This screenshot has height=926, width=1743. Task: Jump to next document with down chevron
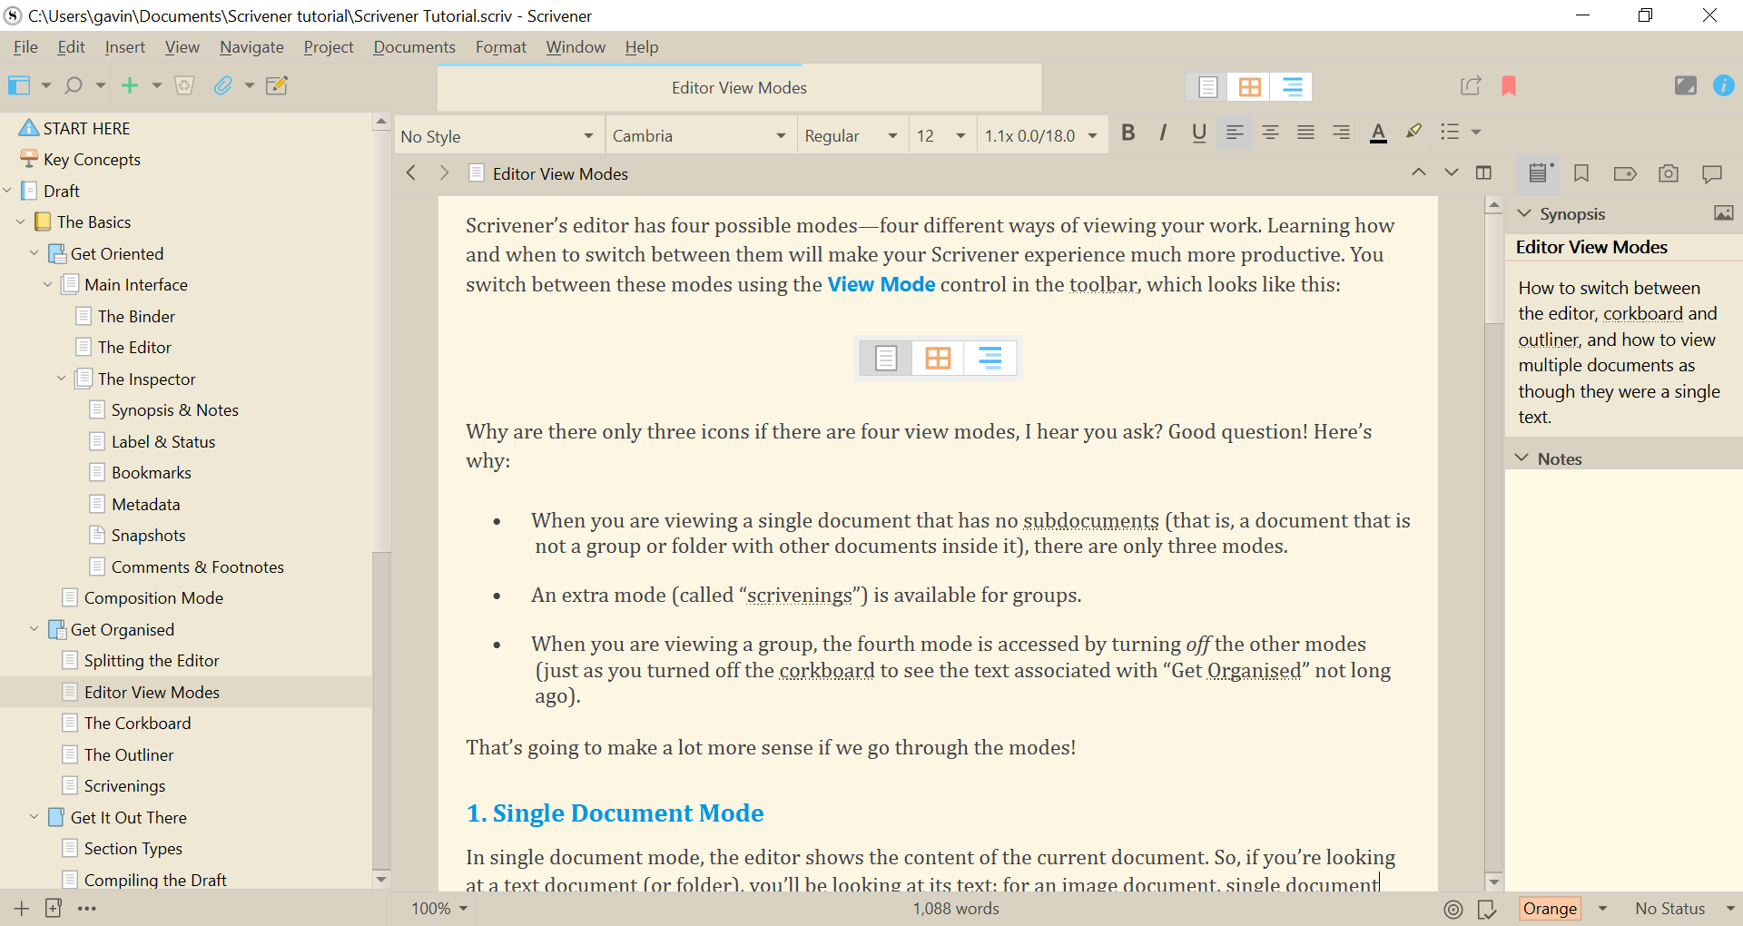[1451, 172]
